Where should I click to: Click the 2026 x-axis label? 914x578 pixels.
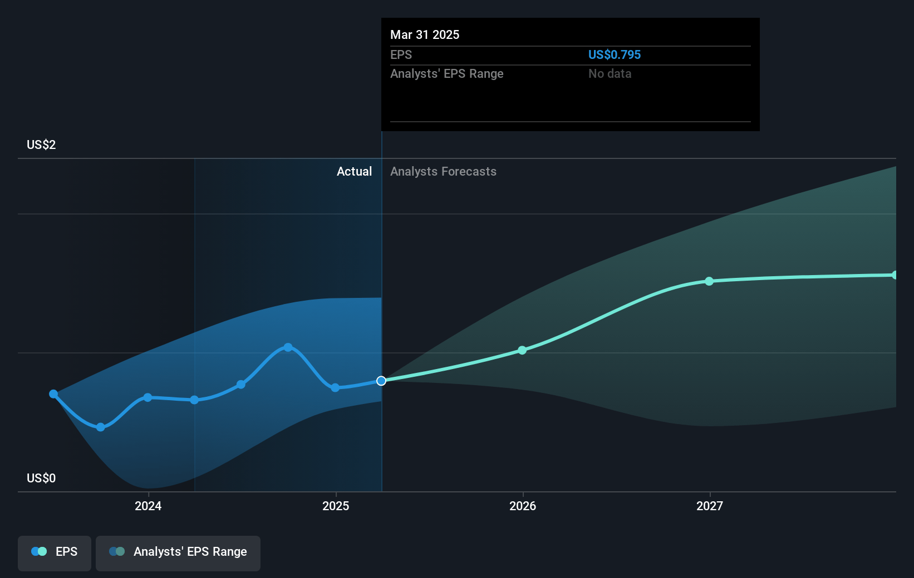click(523, 506)
